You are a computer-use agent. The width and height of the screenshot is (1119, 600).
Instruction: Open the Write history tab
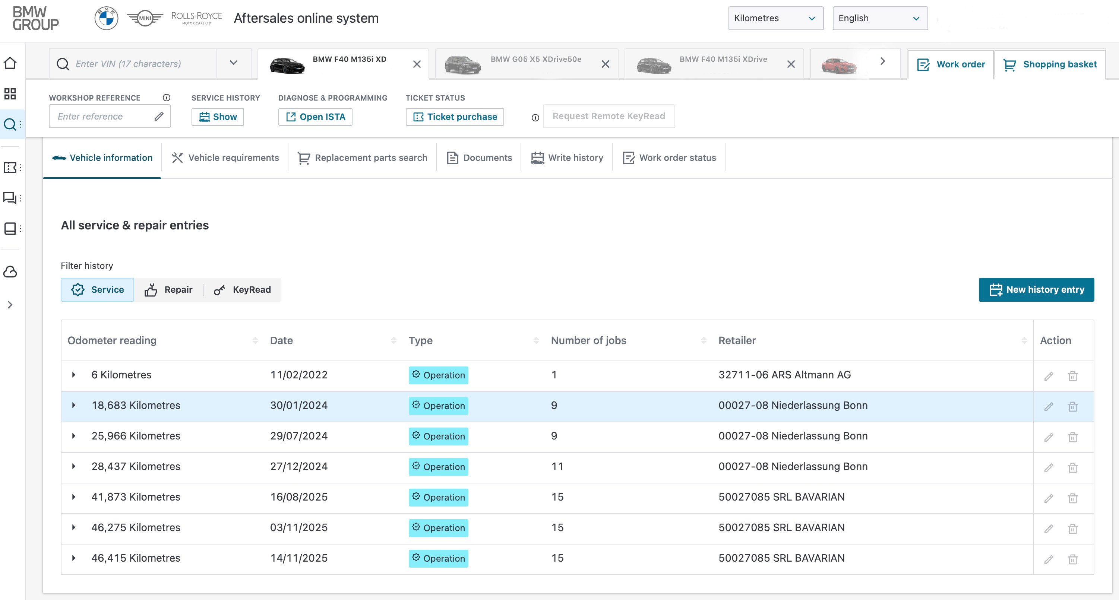(x=567, y=158)
